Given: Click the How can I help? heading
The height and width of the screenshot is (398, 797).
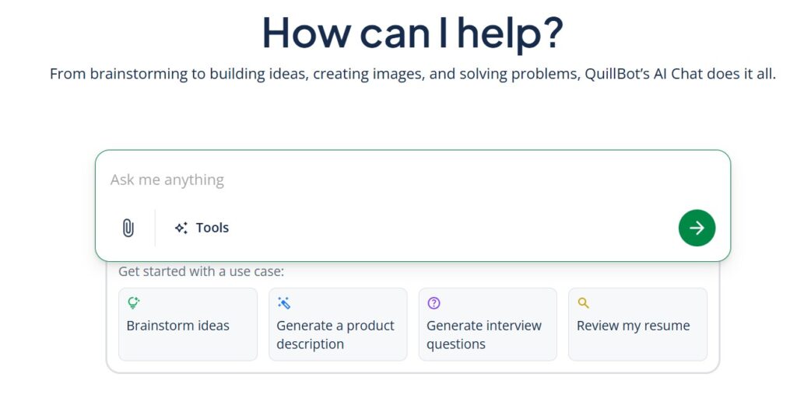Looking at the screenshot, I should coord(413,33).
